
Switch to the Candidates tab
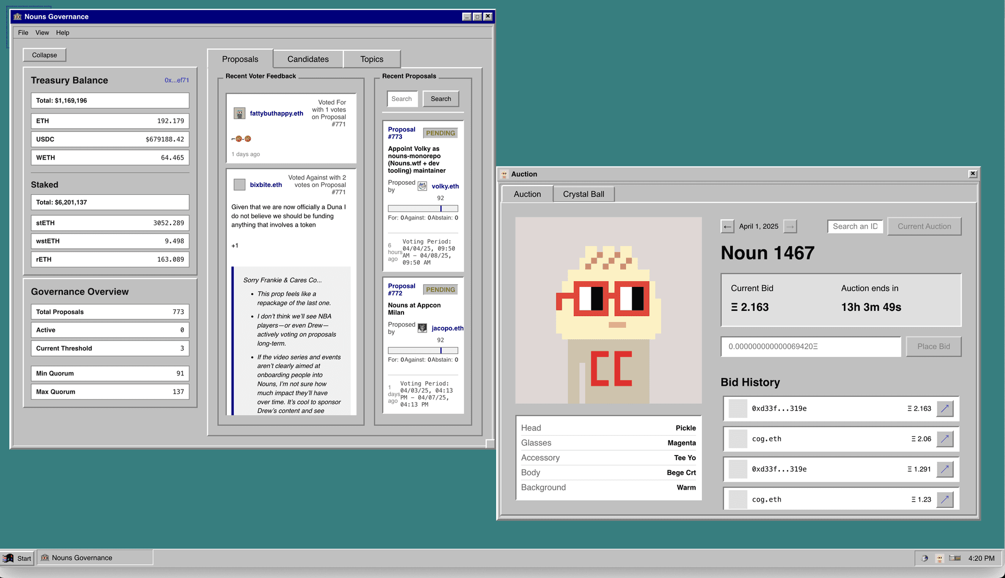tap(308, 59)
